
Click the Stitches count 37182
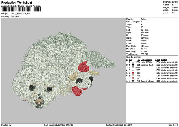click(x=175, y=2)
